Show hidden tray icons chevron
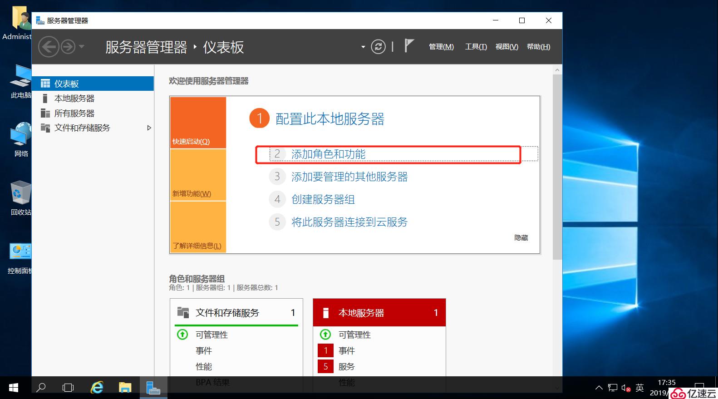 pos(599,388)
